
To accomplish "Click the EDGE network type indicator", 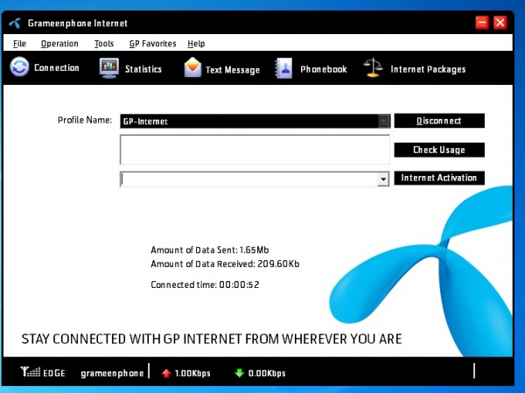I will coord(54,373).
